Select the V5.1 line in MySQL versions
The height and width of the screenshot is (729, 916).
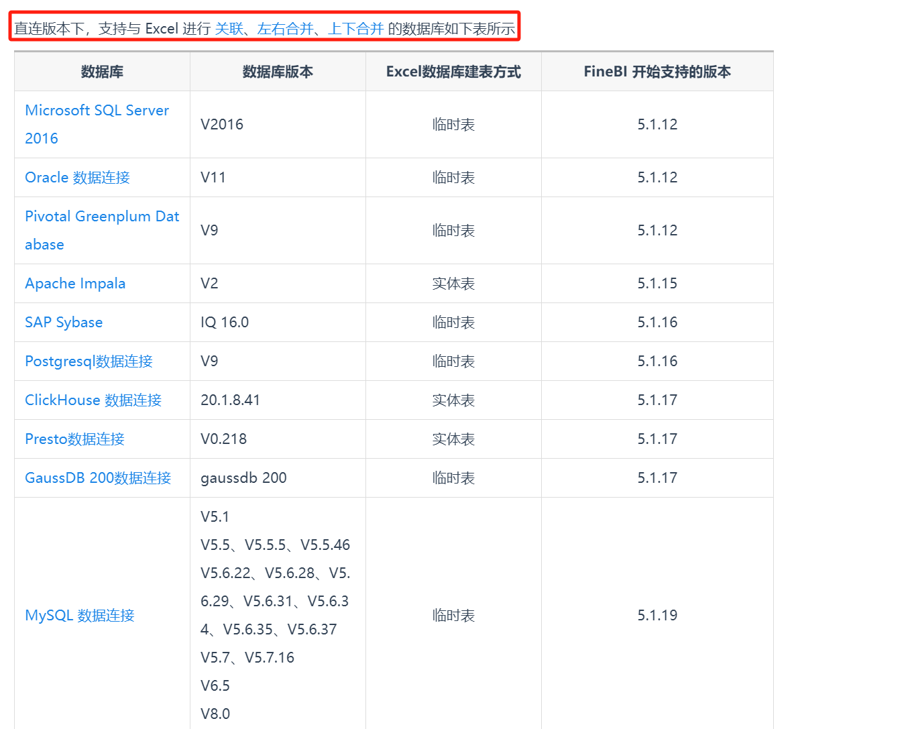(x=215, y=516)
